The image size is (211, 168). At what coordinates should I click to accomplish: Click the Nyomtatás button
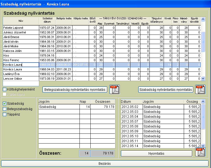(157, 154)
